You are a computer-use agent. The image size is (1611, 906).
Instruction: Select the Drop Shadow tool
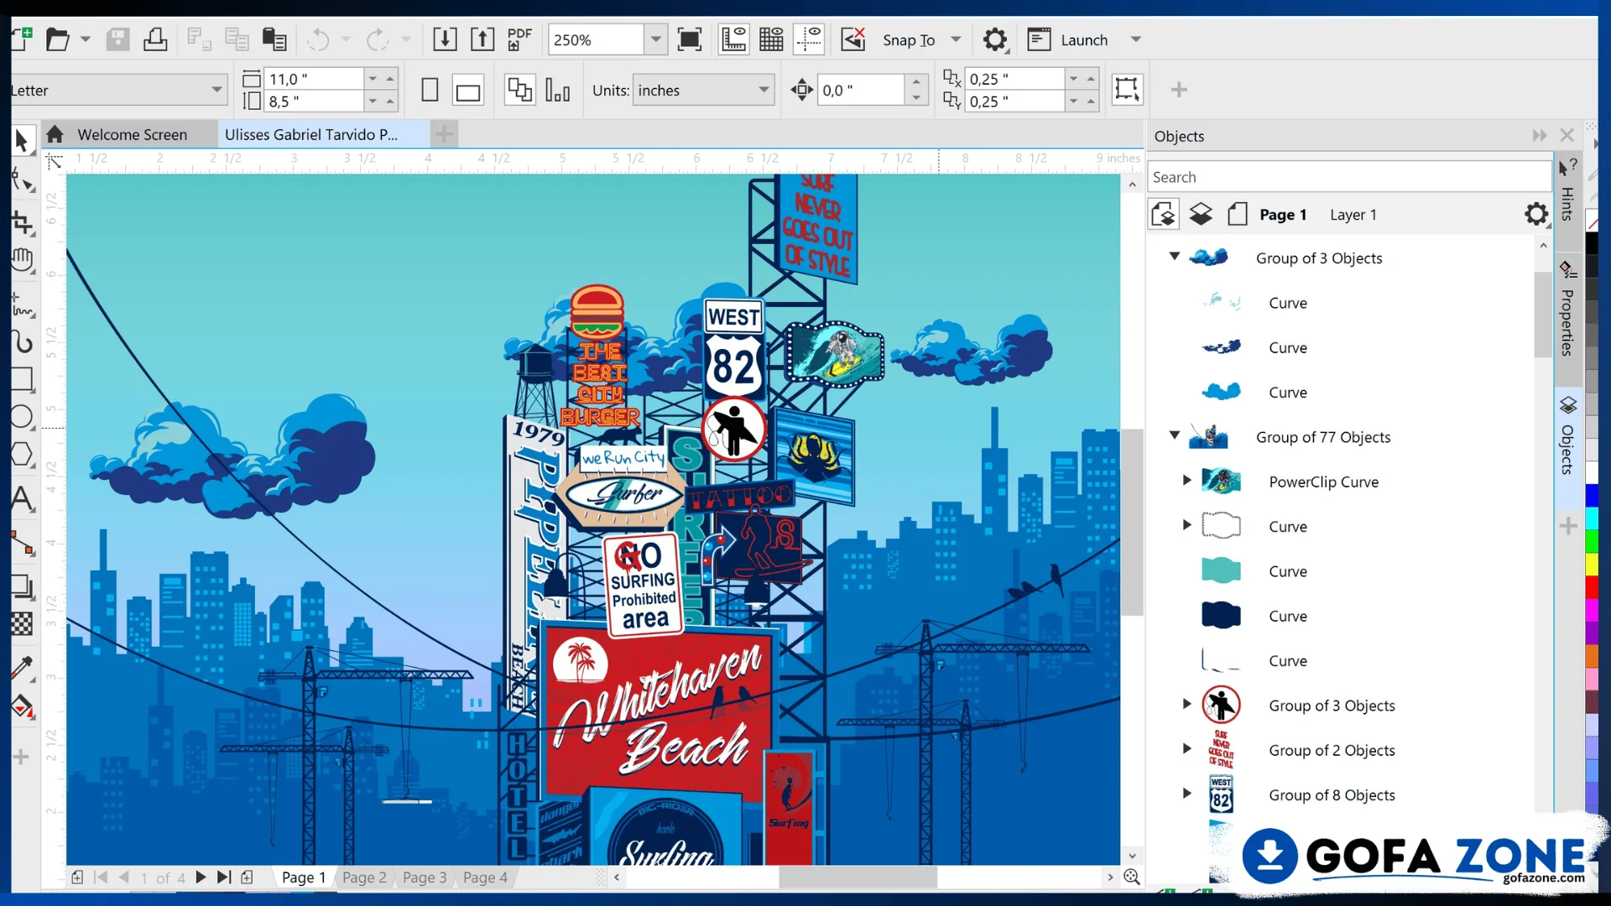[x=23, y=587]
